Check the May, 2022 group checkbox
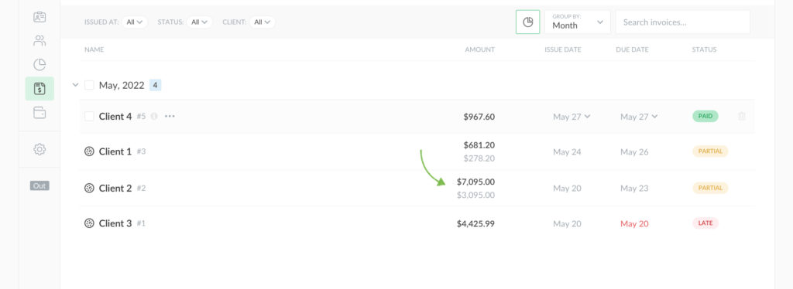The width and height of the screenshot is (793, 289). (x=89, y=85)
